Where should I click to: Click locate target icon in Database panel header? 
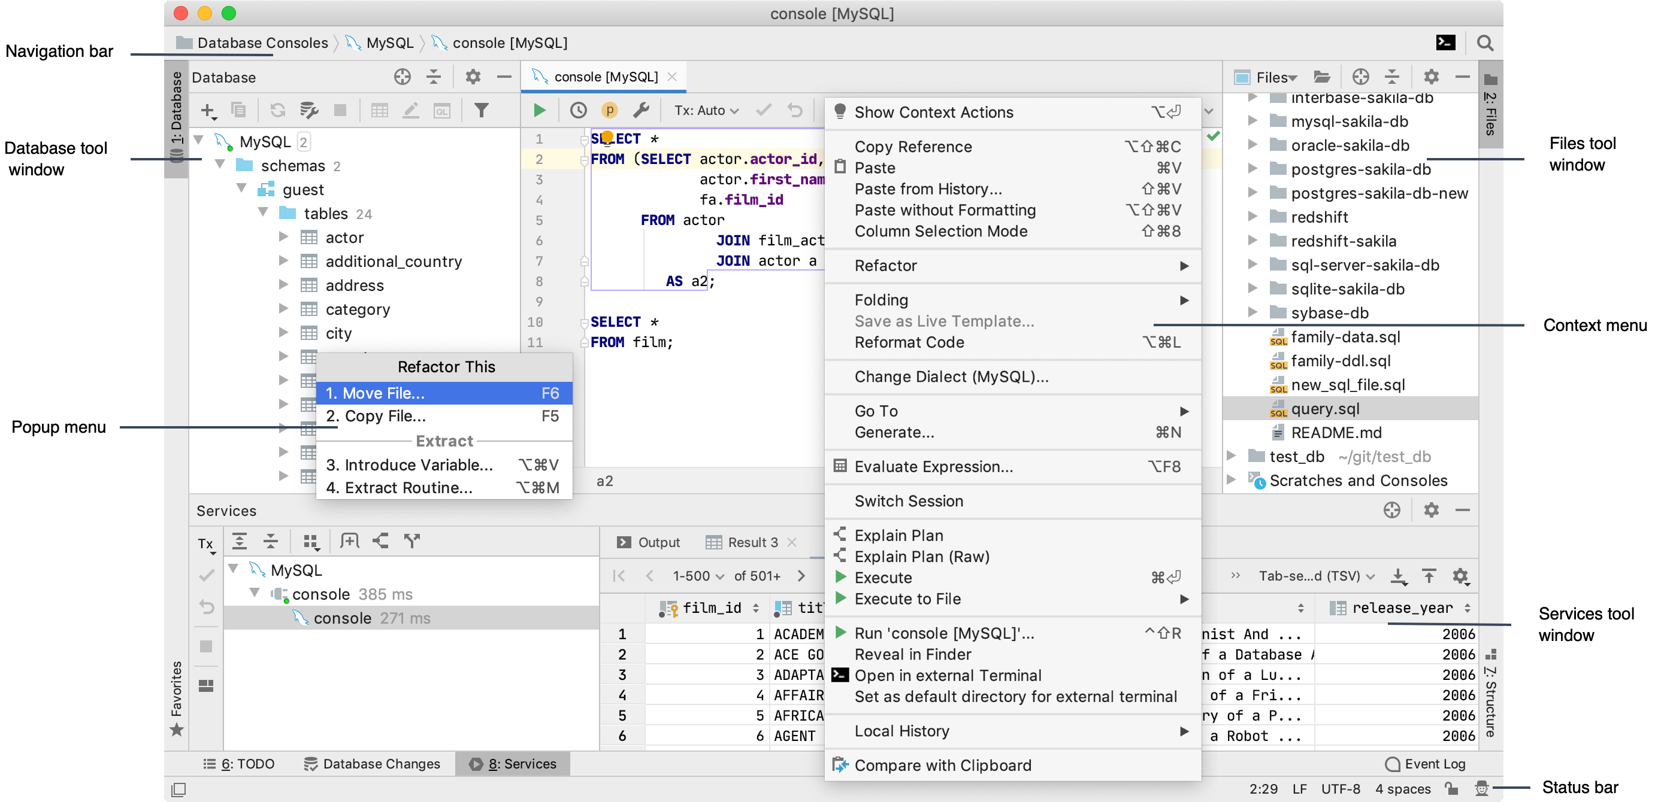pos(403,77)
